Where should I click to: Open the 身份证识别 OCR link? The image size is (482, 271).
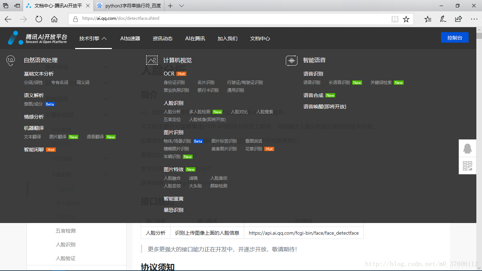[174, 83]
